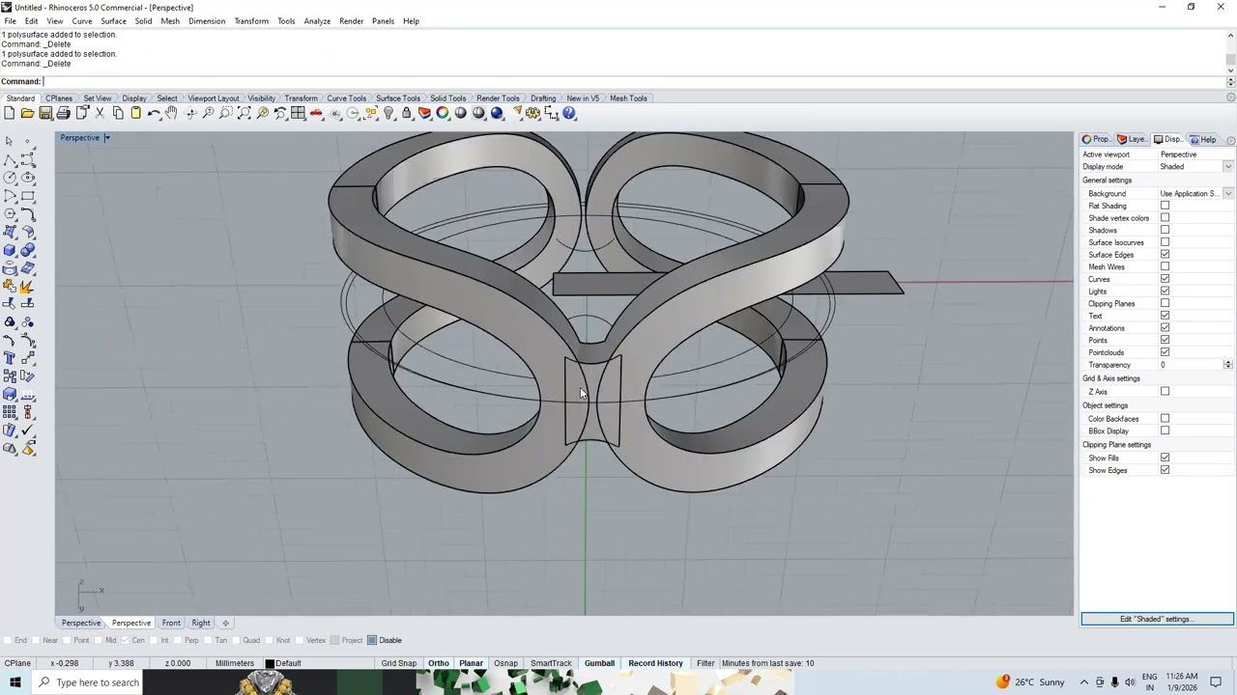Click the Explode tool in sidebar
Image resolution: width=1237 pixels, height=695 pixels.
[x=27, y=286]
